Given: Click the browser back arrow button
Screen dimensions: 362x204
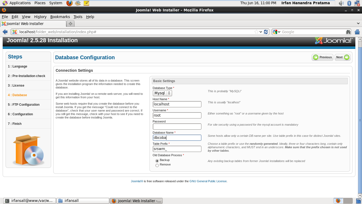Looking at the screenshot, I should (x=5, y=32).
